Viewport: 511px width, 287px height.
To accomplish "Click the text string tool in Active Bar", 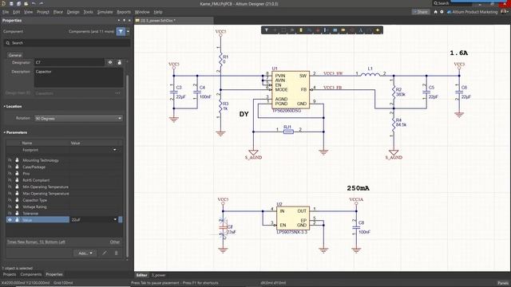I will click(361, 30).
